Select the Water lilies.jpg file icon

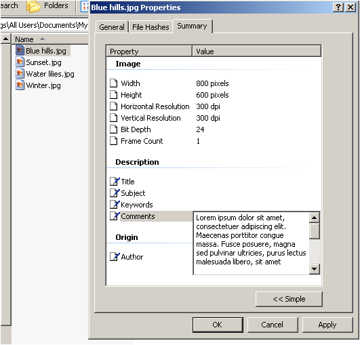(x=20, y=73)
